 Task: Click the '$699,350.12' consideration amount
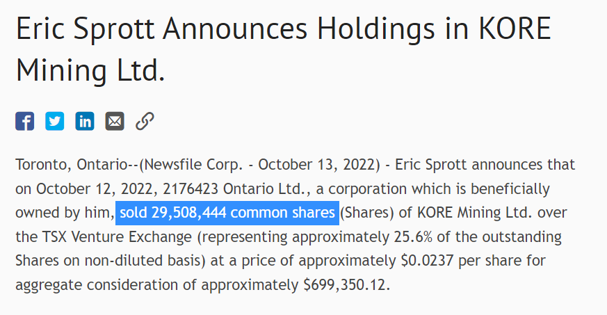click(343, 284)
